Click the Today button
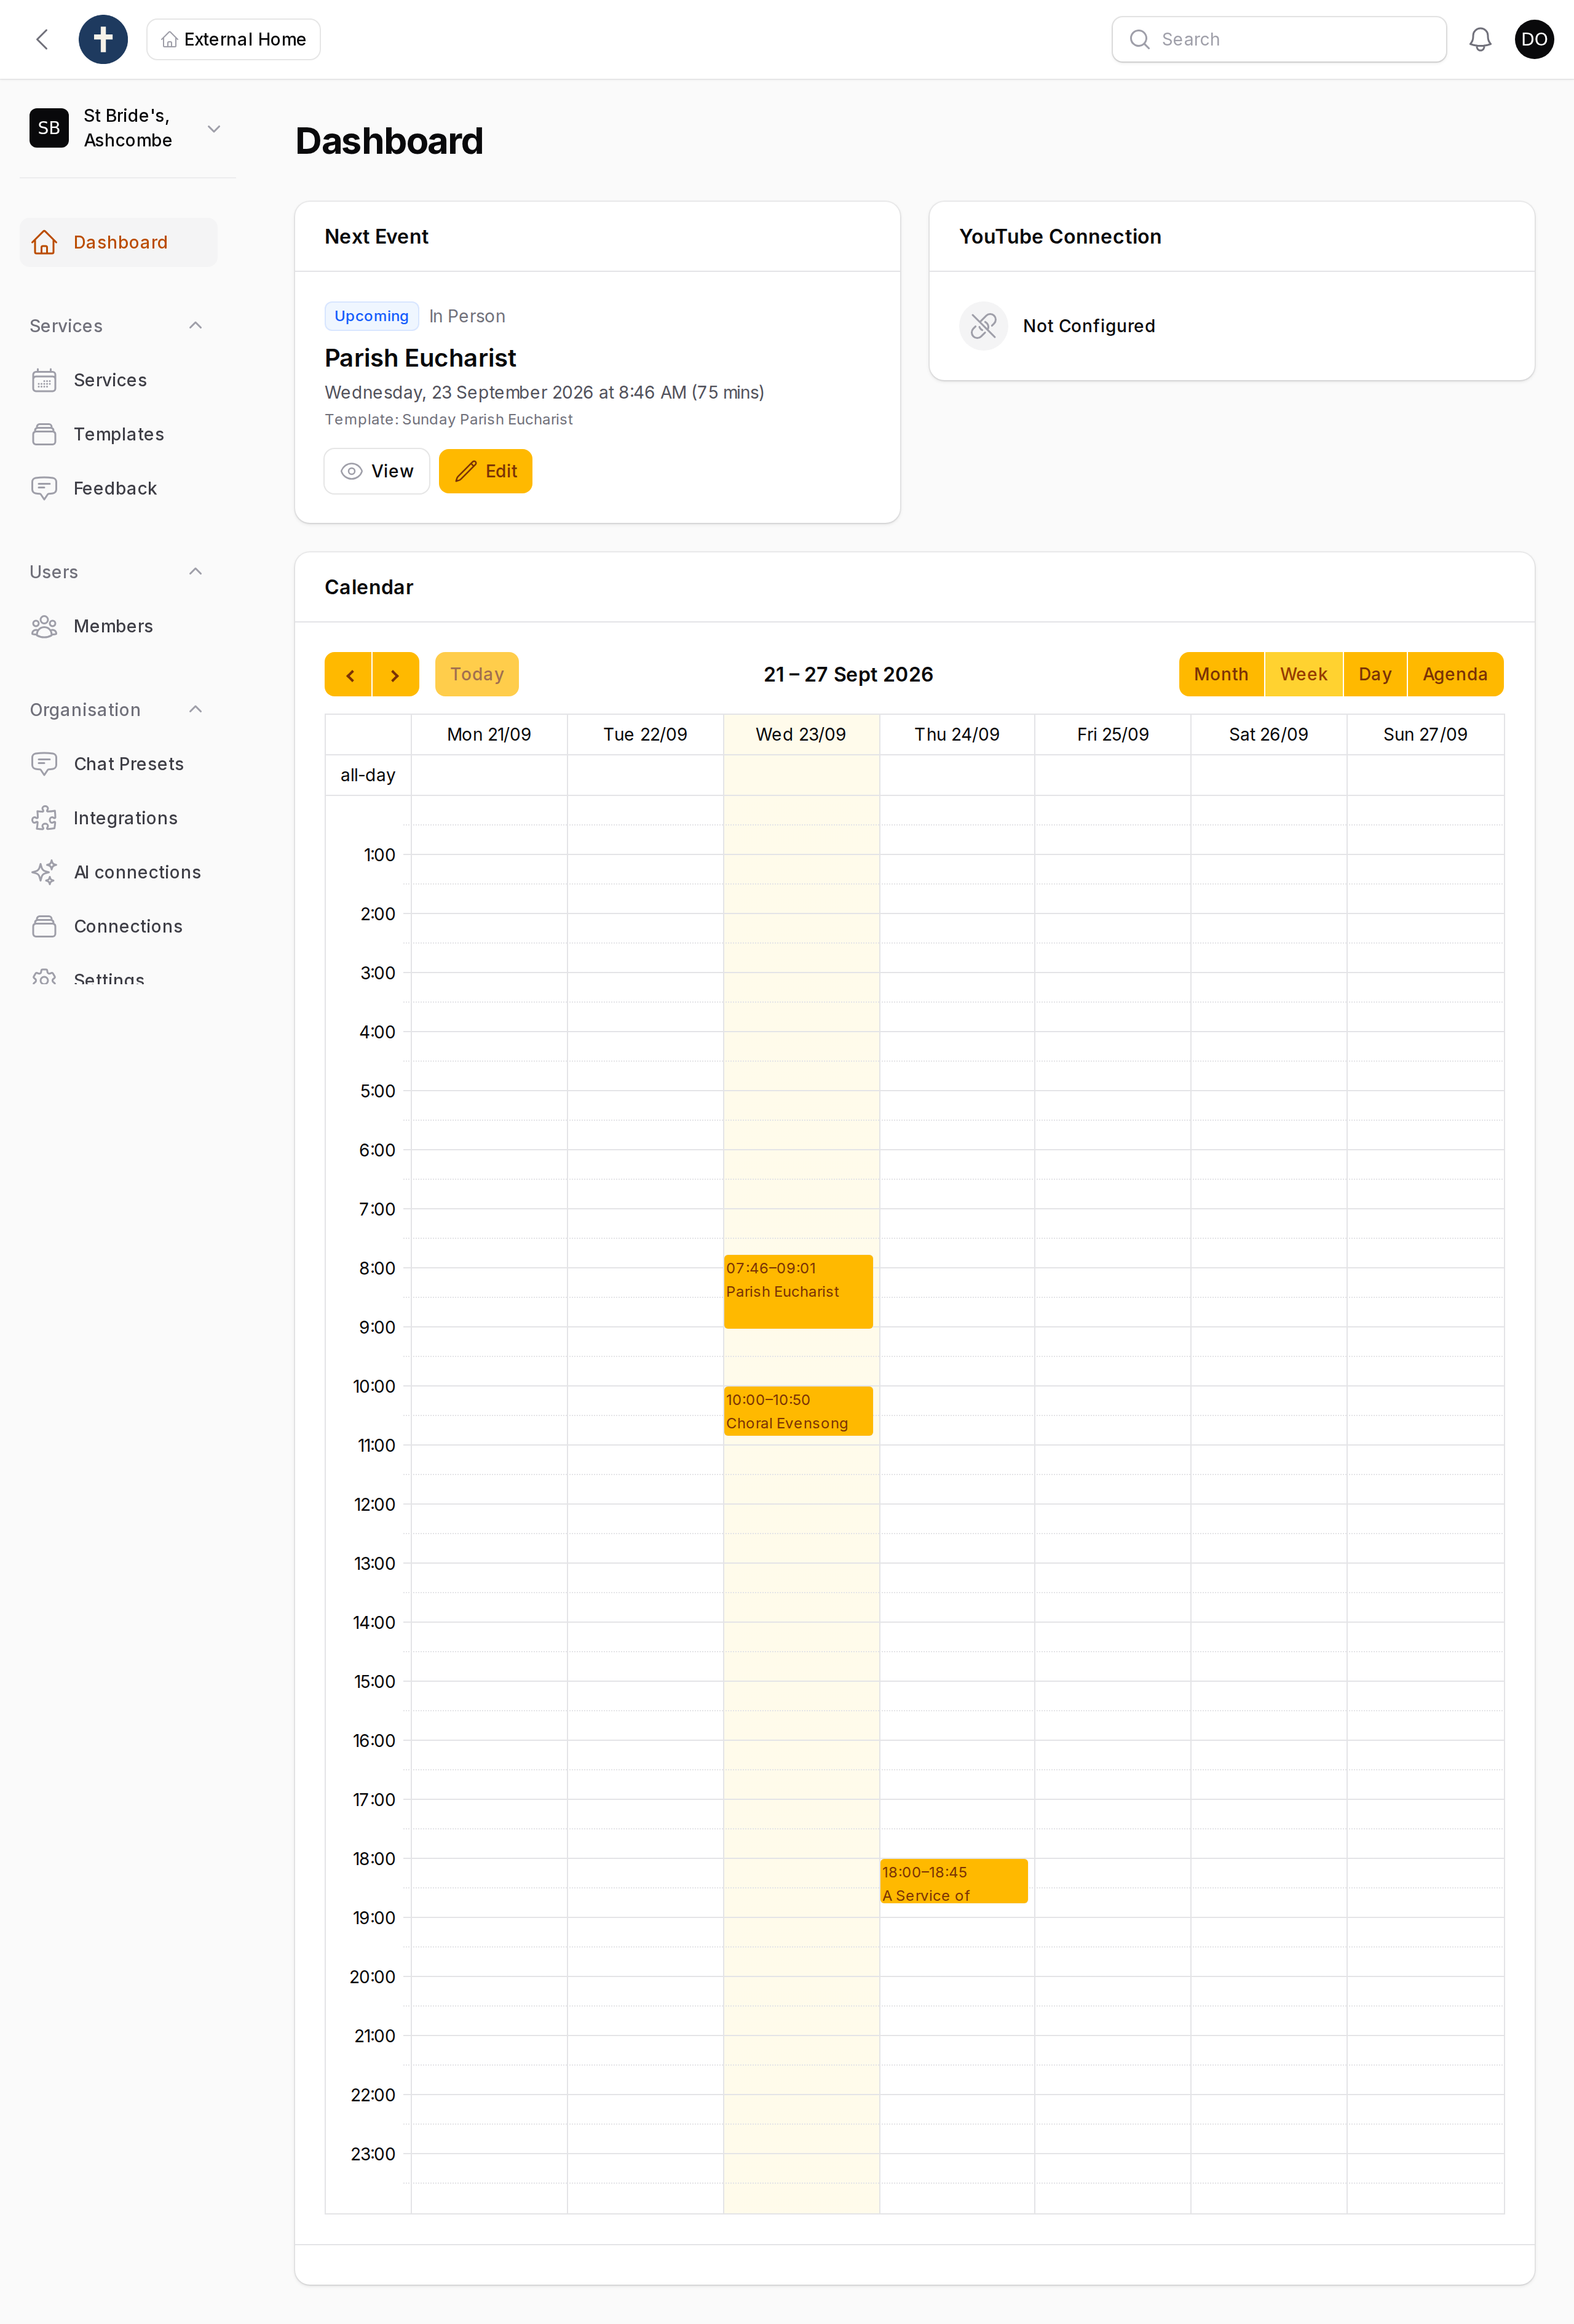 [x=477, y=674]
